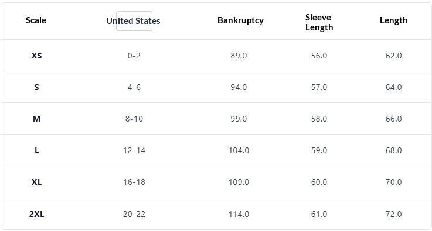Select the XS size row label
This screenshot has height=231, width=432.
tap(36, 56)
